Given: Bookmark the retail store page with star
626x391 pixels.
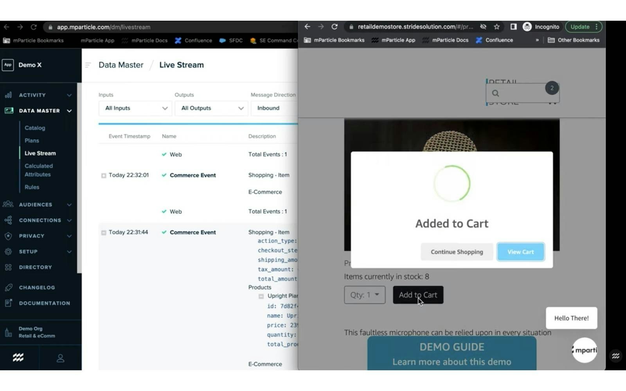Looking at the screenshot, I should pyautogui.click(x=496, y=27).
